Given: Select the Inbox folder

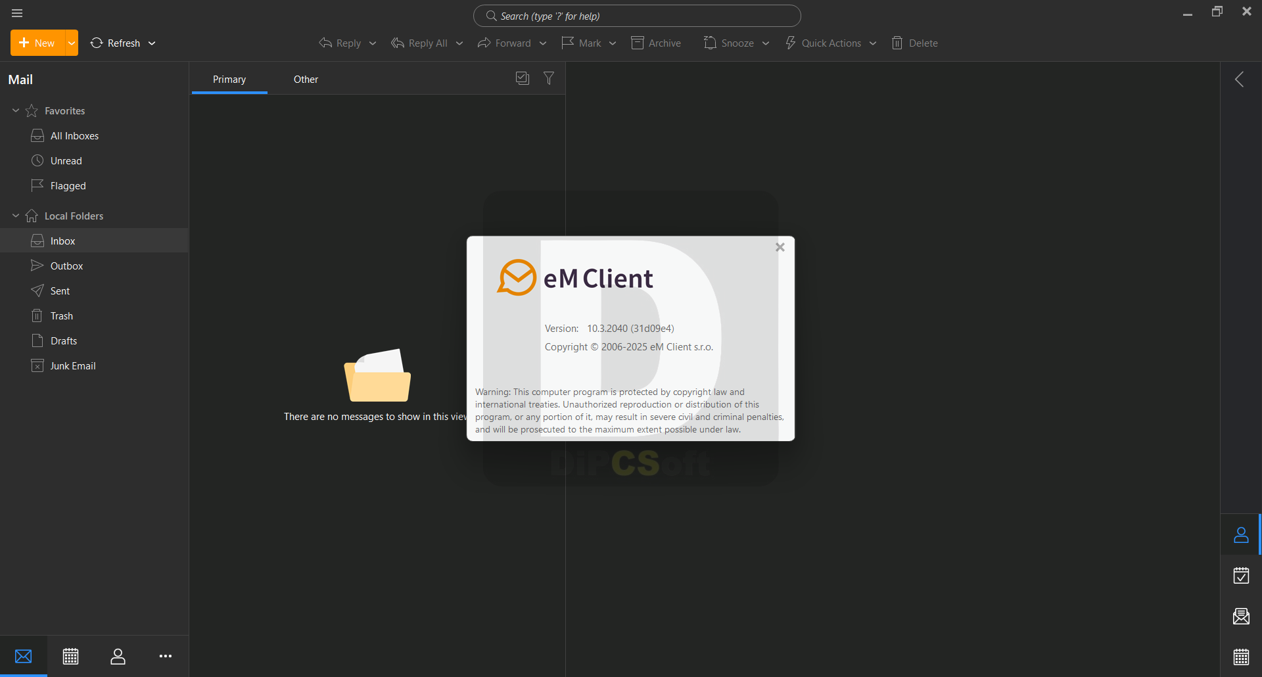Looking at the screenshot, I should click(x=94, y=241).
